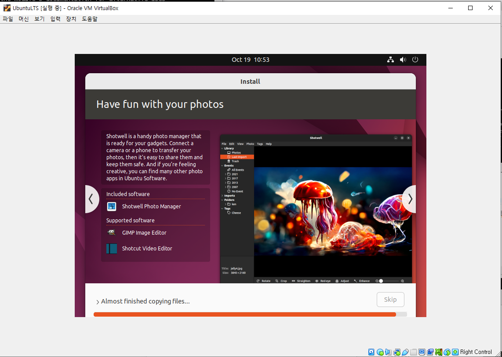
Task: Click the display settings status icon
Action: pyautogui.click(x=422, y=352)
